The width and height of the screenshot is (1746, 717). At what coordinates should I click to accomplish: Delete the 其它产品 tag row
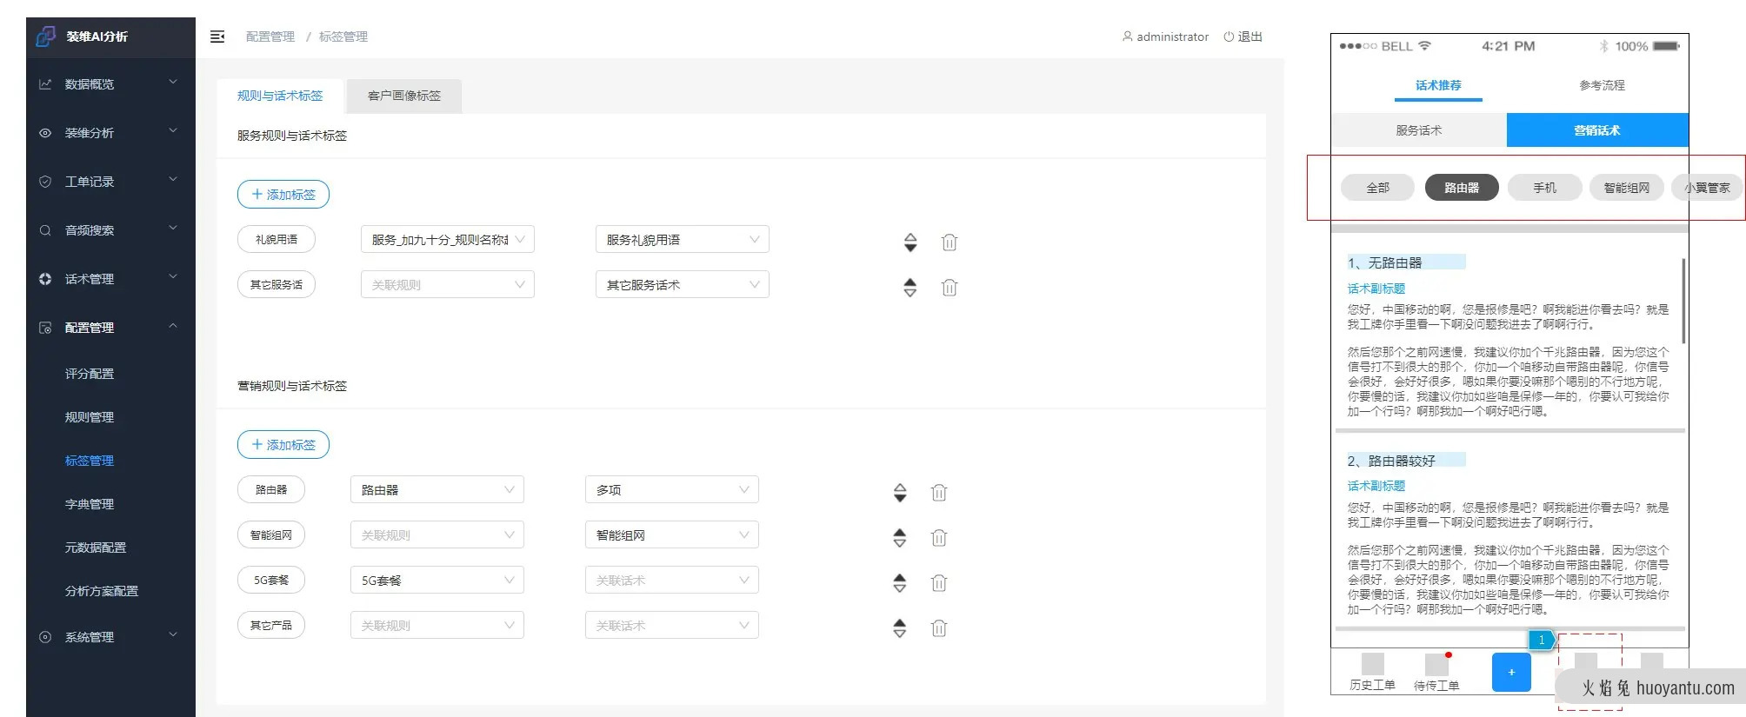(939, 628)
